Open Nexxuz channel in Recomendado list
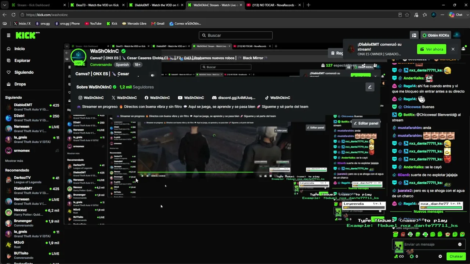 (32, 212)
